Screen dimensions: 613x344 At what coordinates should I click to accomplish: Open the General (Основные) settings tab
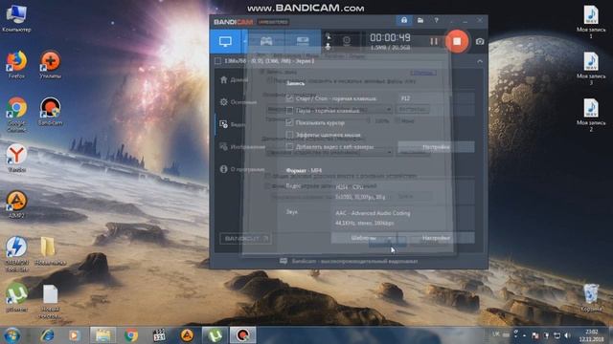click(x=238, y=102)
